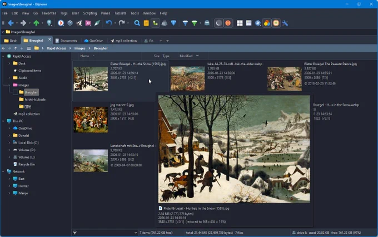
Task: Redo the last action
Action: [x=122, y=23]
